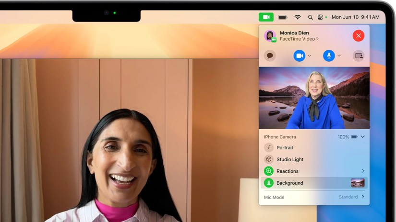Expand the Mic Mode chevron arrow
This screenshot has width=396, height=222.
363,197
